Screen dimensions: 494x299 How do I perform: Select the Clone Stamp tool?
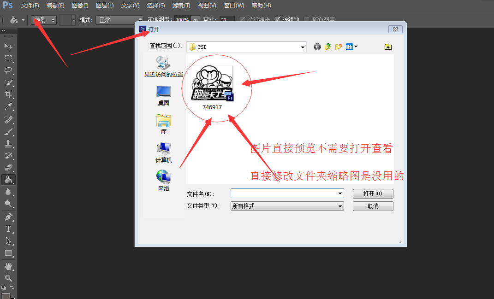pyautogui.click(x=8, y=144)
